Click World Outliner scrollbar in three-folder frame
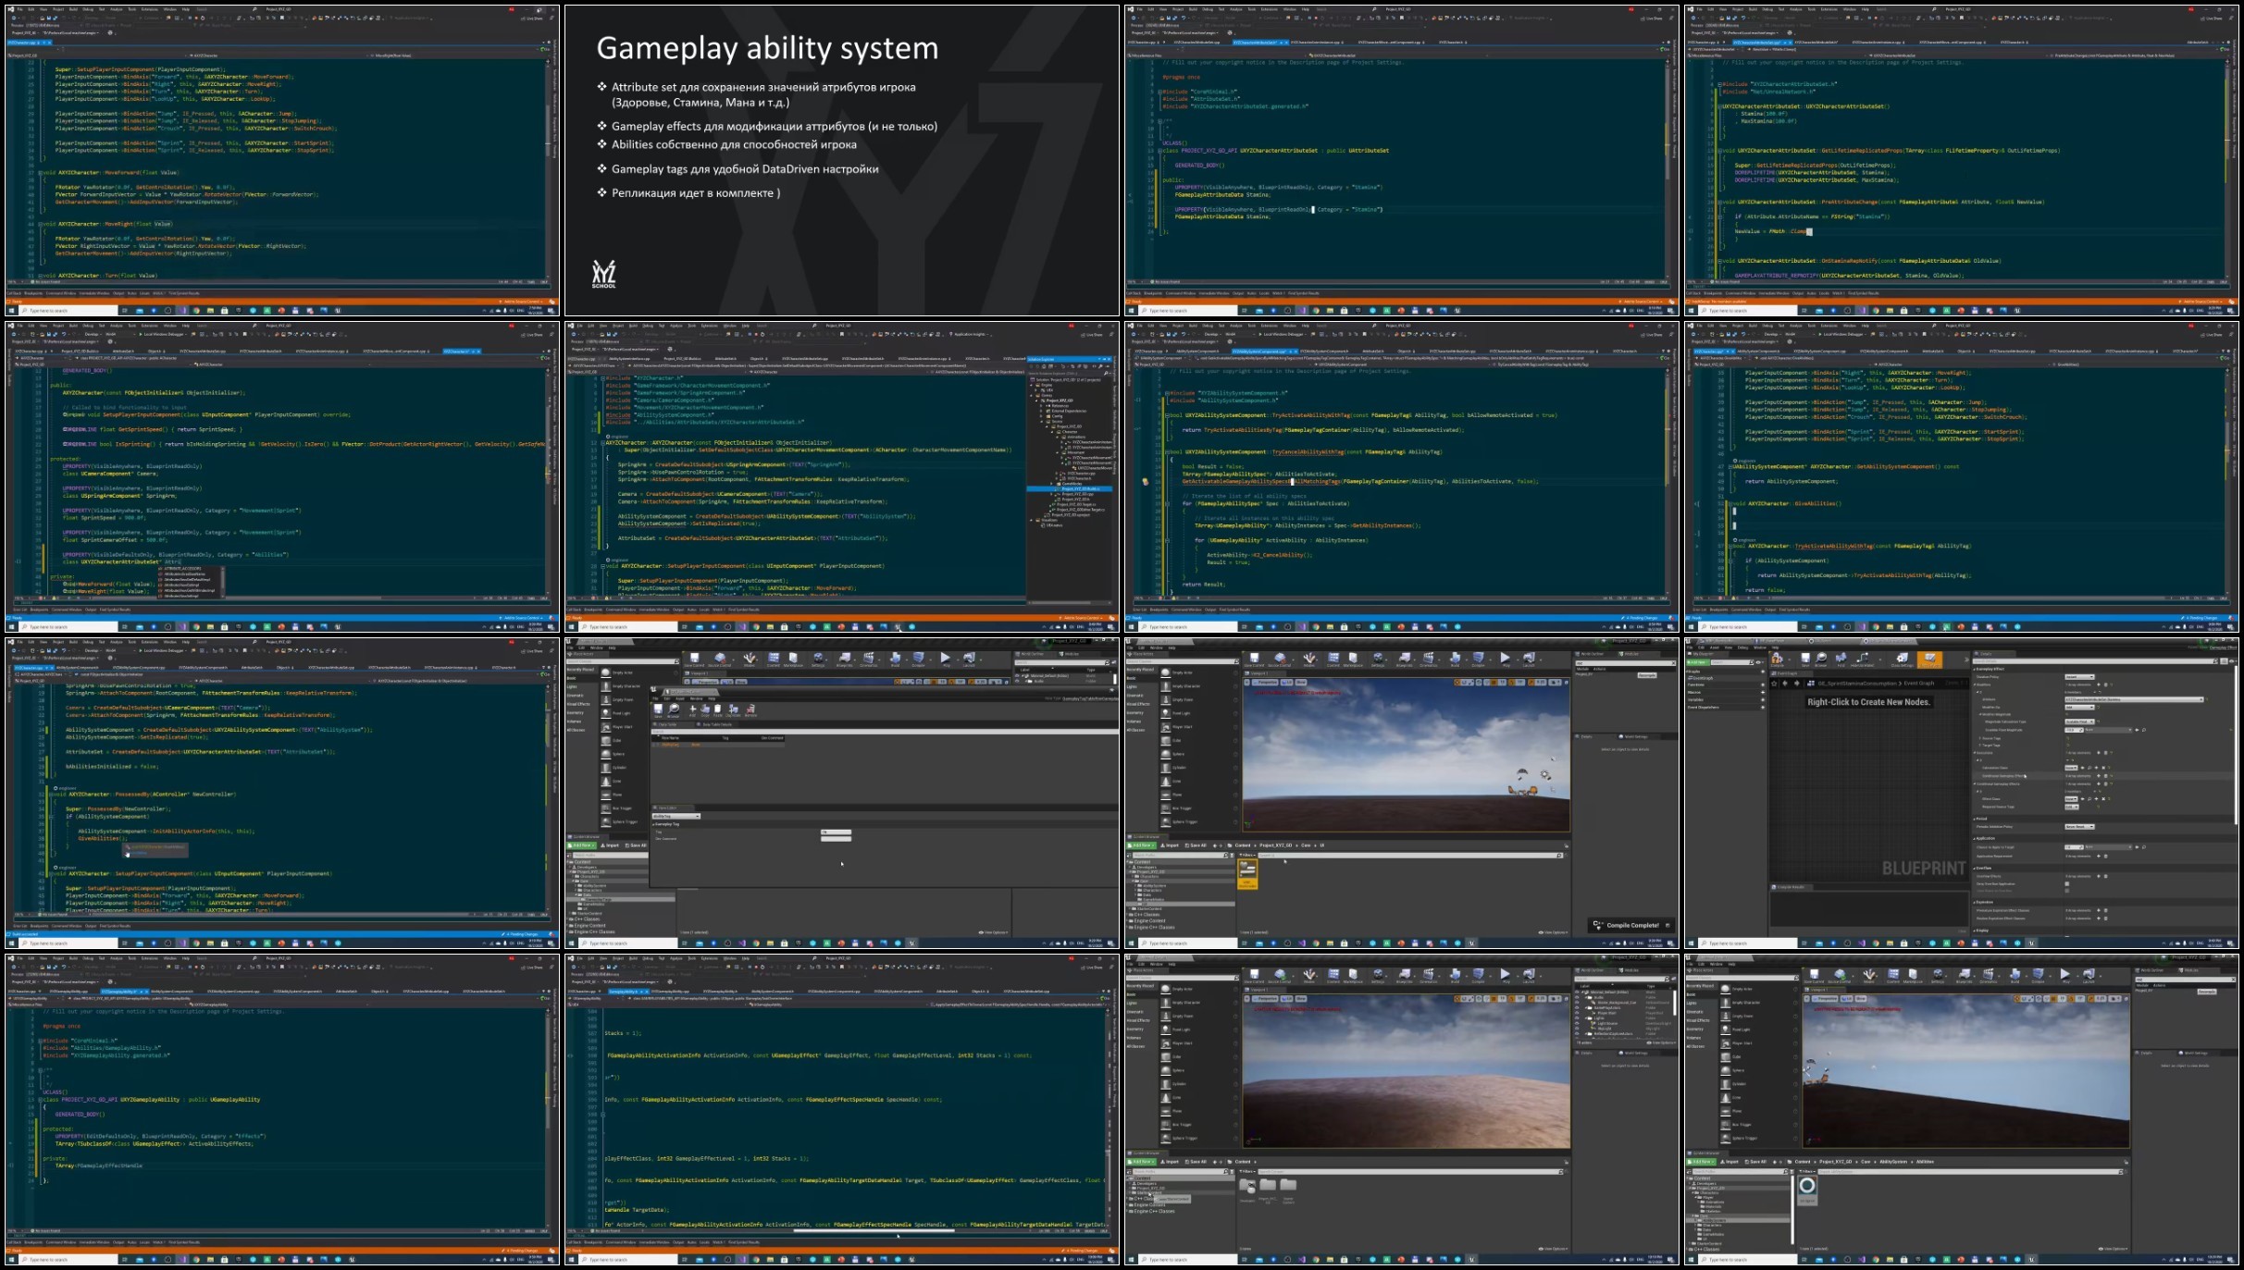 click(x=1675, y=1003)
